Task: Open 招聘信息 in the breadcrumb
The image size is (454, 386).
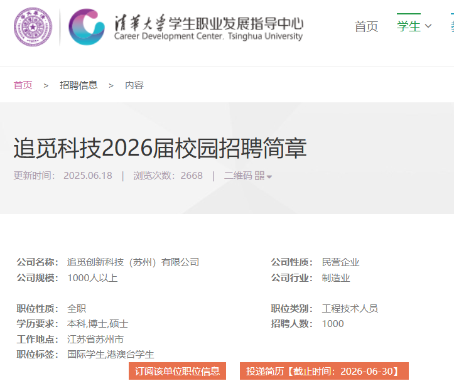Action: (x=78, y=85)
